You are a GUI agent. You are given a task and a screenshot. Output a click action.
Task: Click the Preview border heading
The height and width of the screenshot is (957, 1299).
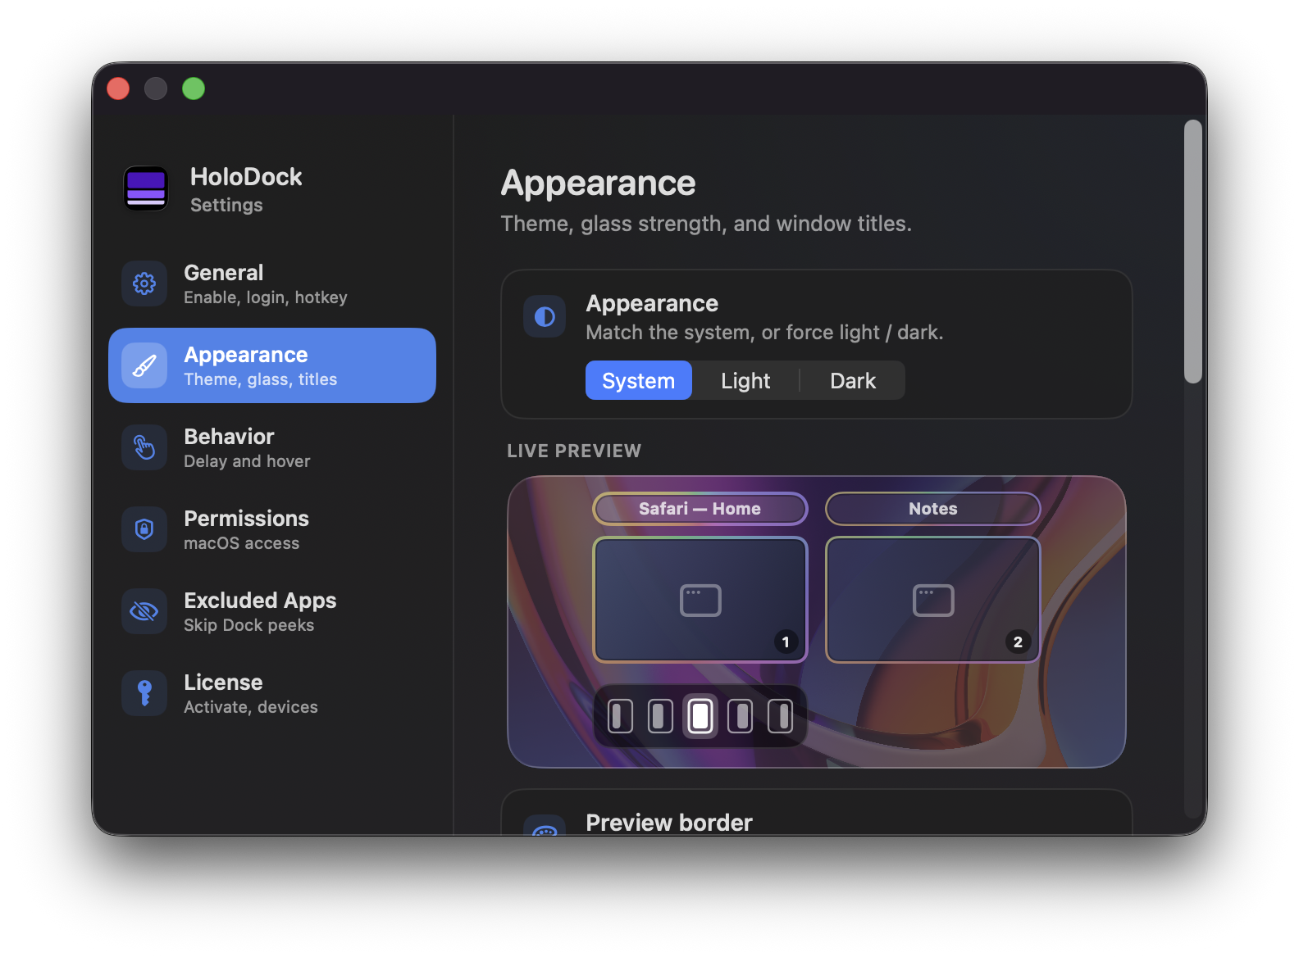[669, 823]
